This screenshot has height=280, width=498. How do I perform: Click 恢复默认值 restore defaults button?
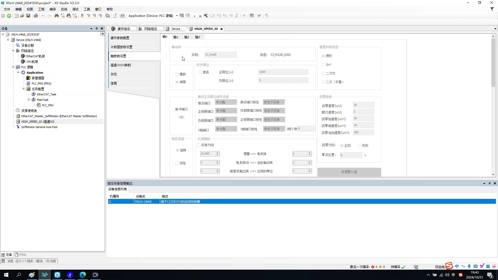click(350, 172)
